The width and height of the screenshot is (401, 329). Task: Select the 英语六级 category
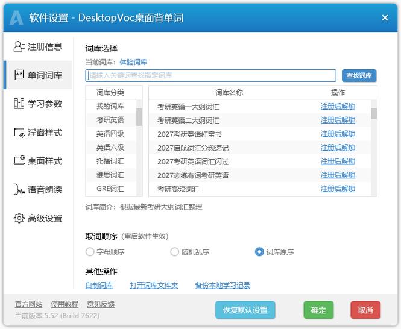110,148
